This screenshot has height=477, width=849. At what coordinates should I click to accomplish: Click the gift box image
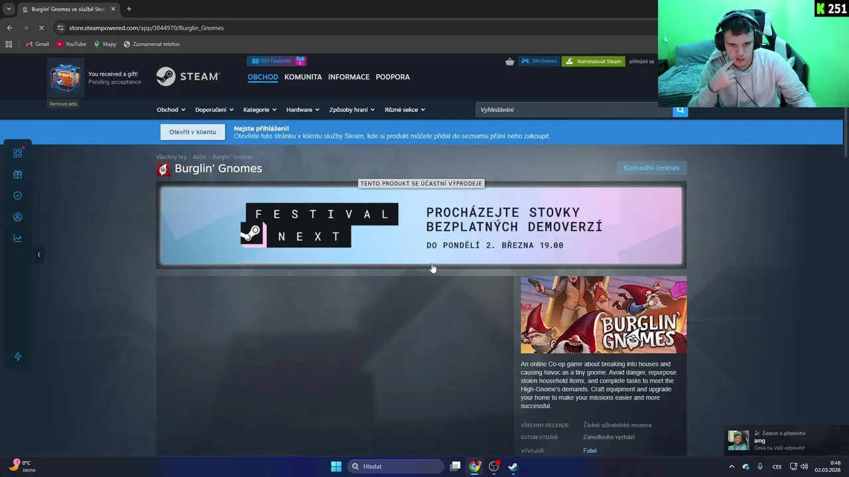(x=65, y=78)
